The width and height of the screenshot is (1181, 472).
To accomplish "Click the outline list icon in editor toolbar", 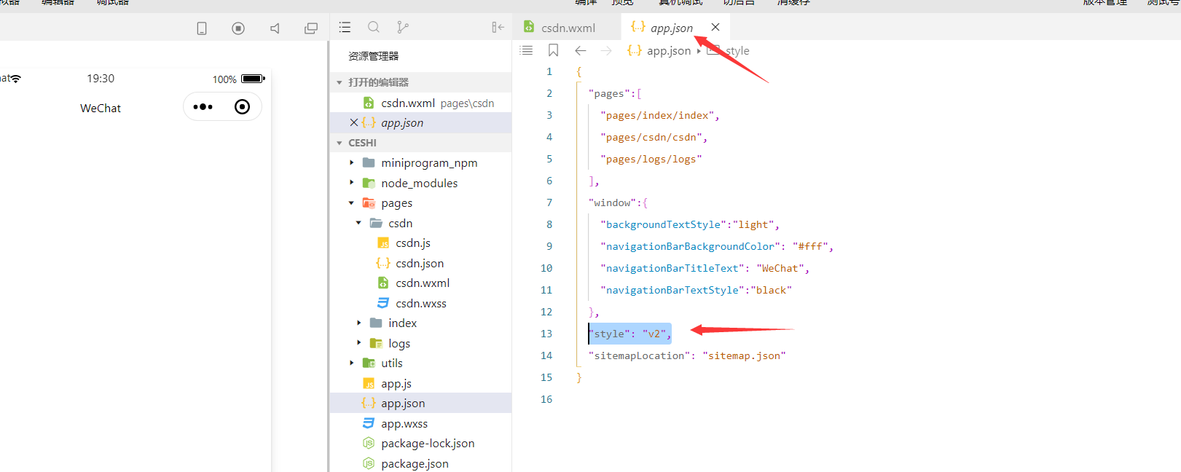I will point(526,50).
